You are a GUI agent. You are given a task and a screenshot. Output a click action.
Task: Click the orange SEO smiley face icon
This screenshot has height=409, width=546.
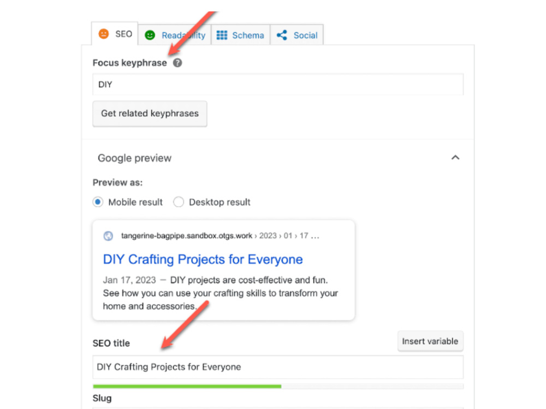point(103,34)
